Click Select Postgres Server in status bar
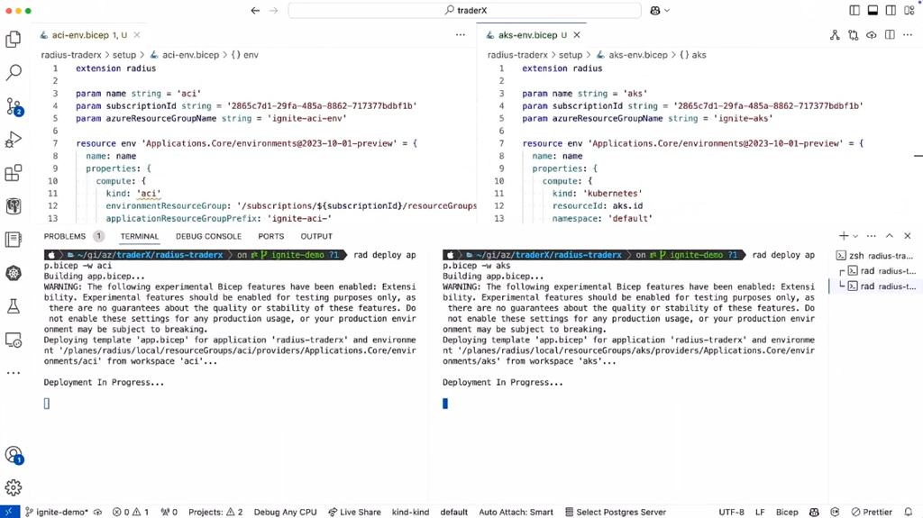This screenshot has height=518, width=923. click(x=615, y=512)
